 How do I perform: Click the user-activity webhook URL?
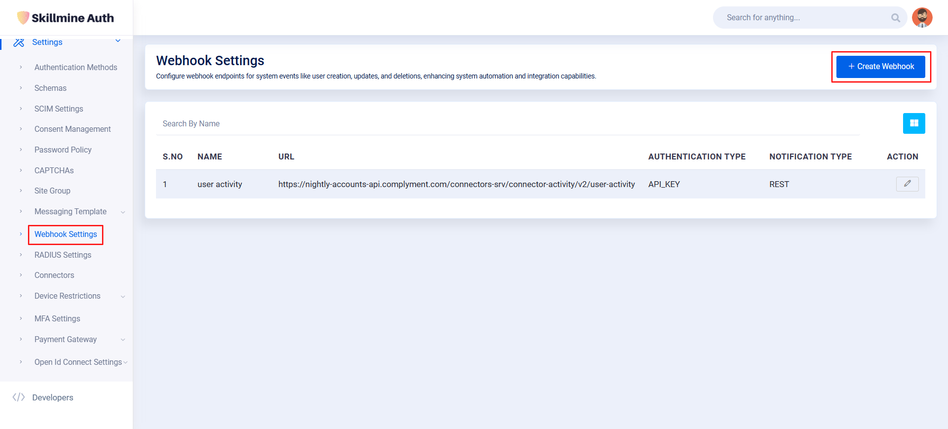[456, 184]
